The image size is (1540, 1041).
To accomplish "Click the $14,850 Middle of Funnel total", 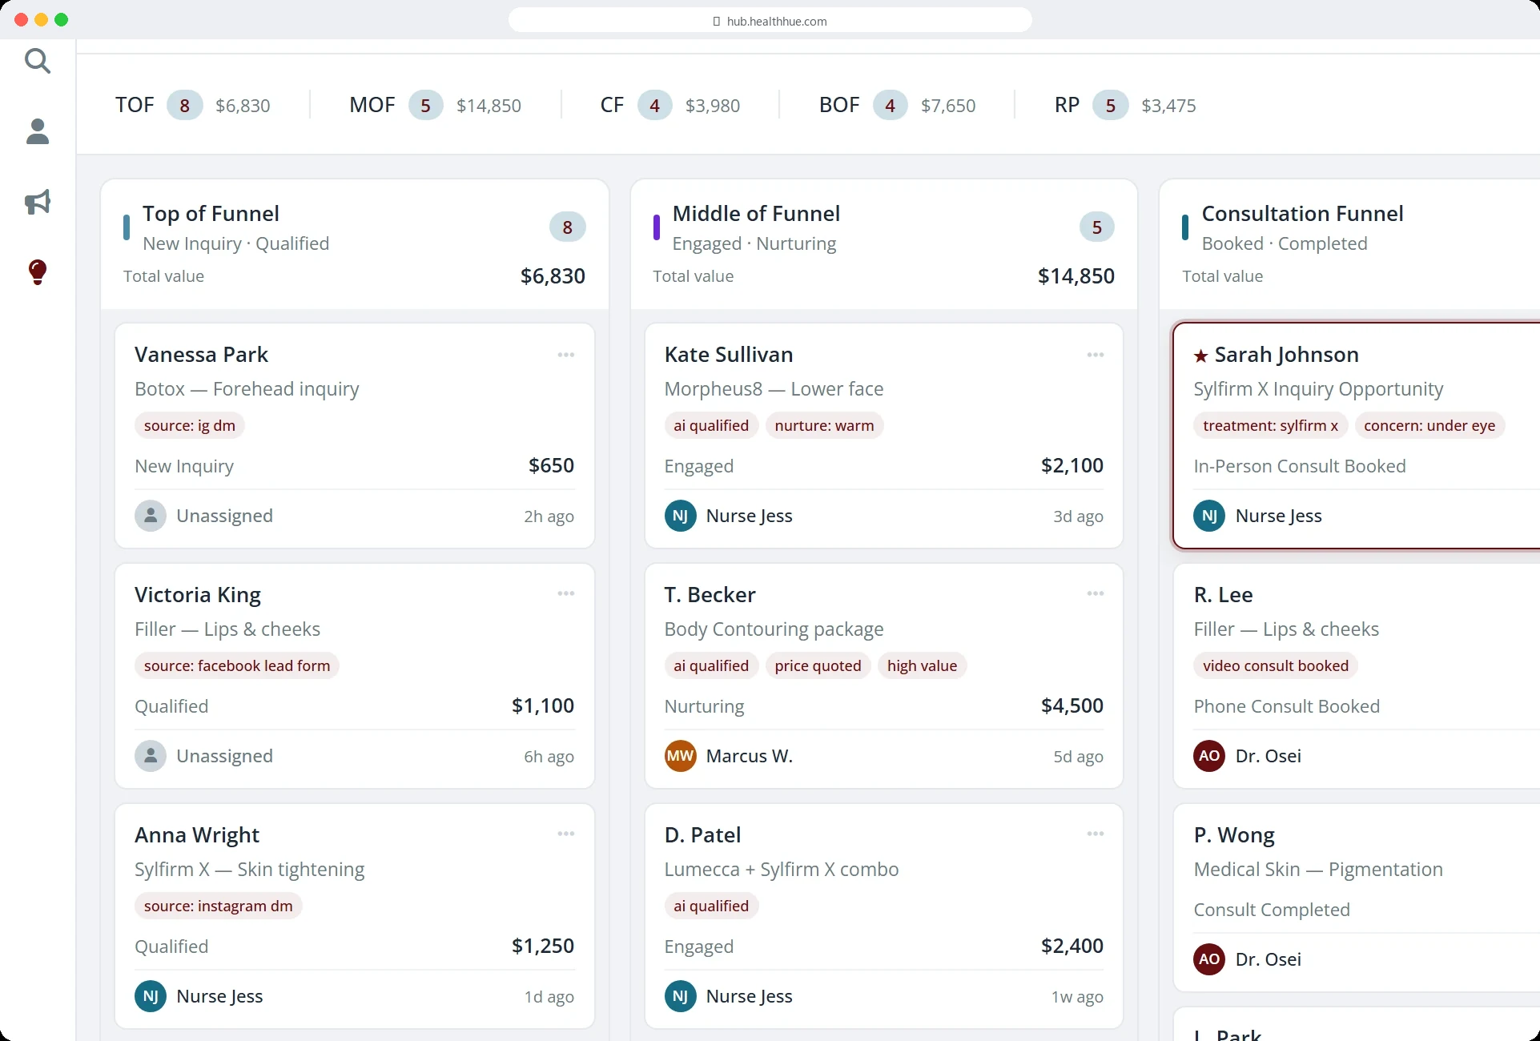I will click(1076, 276).
